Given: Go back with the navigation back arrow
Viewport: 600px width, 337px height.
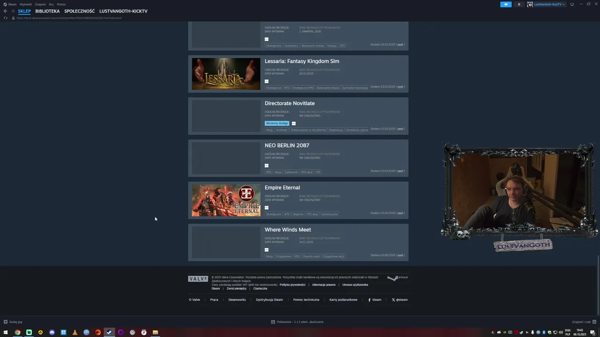Looking at the screenshot, I should pyautogui.click(x=5, y=11).
